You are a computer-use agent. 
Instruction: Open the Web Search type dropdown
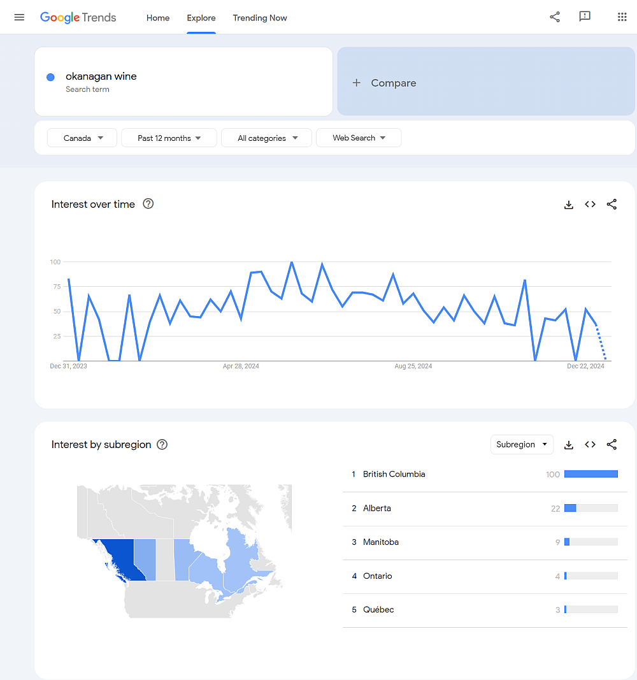coord(359,138)
